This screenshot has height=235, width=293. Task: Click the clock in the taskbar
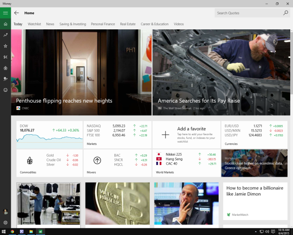[x=284, y=232]
